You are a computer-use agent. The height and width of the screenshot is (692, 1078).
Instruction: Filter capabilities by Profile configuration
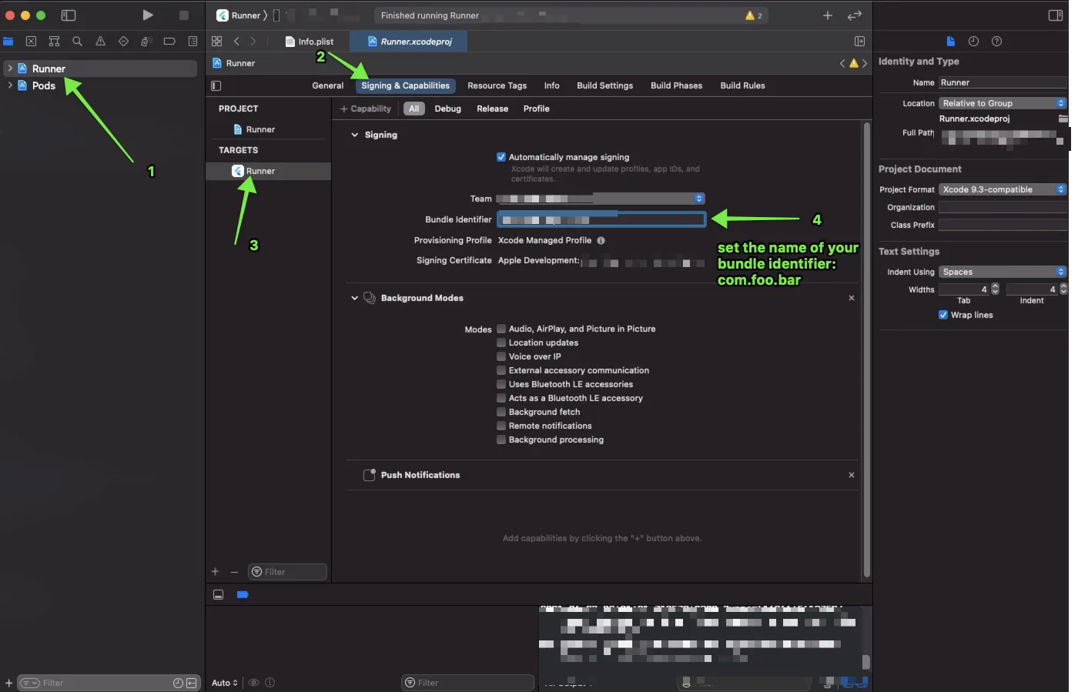(x=537, y=109)
